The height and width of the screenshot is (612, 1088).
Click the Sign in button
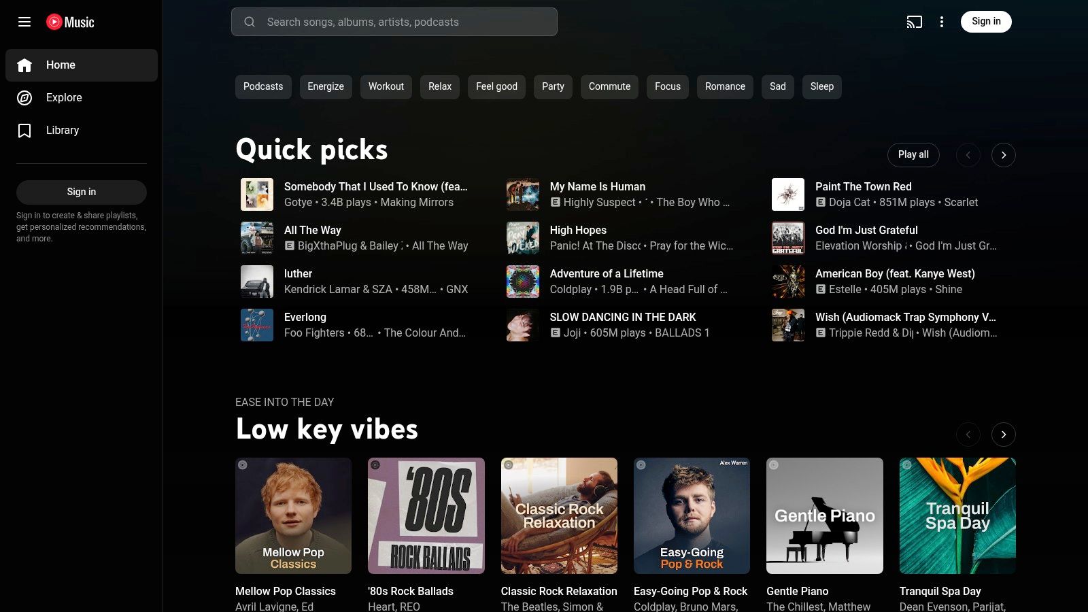tap(986, 21)
